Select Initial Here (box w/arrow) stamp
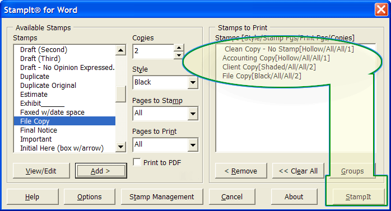Screen dimensions: 391x211 [x=64, y=148]
